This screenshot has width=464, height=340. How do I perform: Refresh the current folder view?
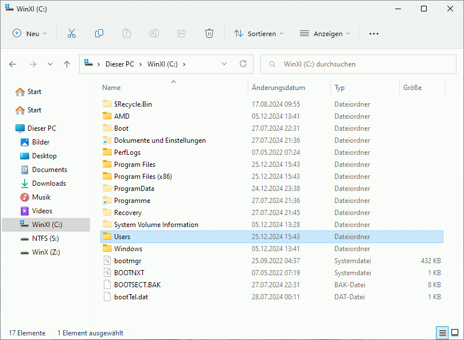tap(243, 64)
